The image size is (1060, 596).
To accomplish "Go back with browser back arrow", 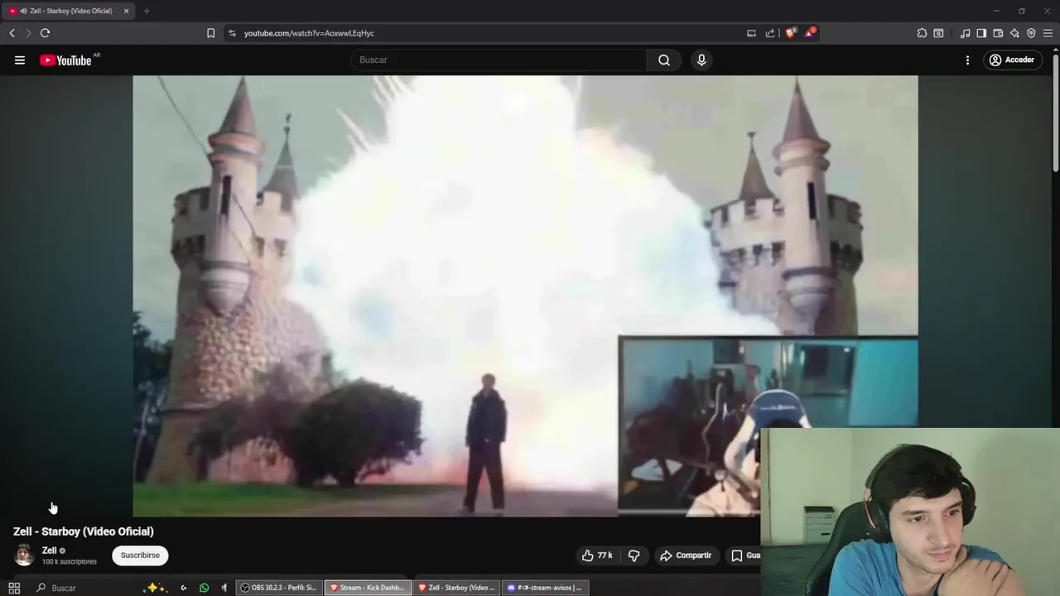I will click(12, 33).
